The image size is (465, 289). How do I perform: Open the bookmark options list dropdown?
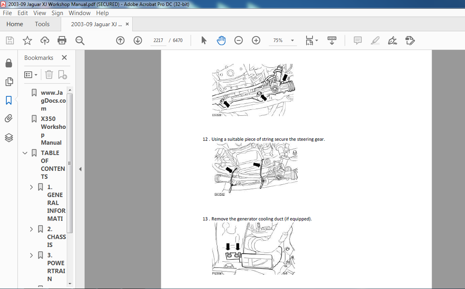coord(31,75)
